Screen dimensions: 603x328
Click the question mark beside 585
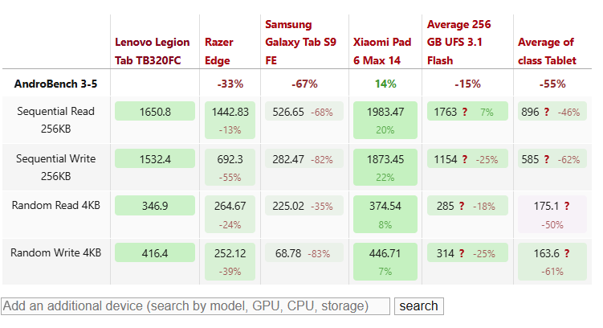click(x=547, y=159)
